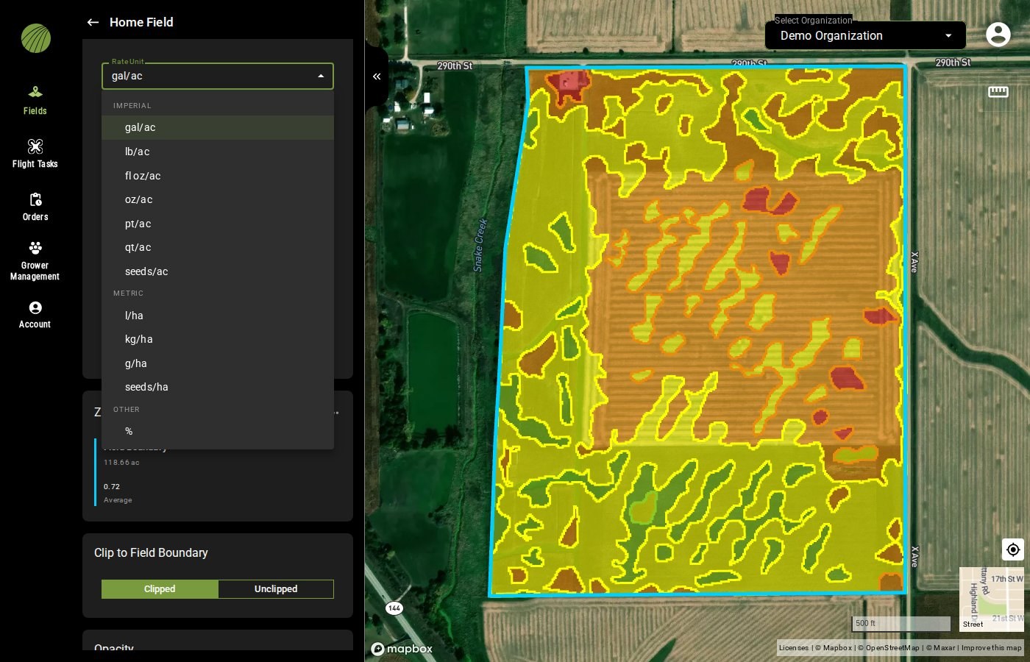
Task: Choose seeds/ac rate unit
Action: [x=218, y=271]
